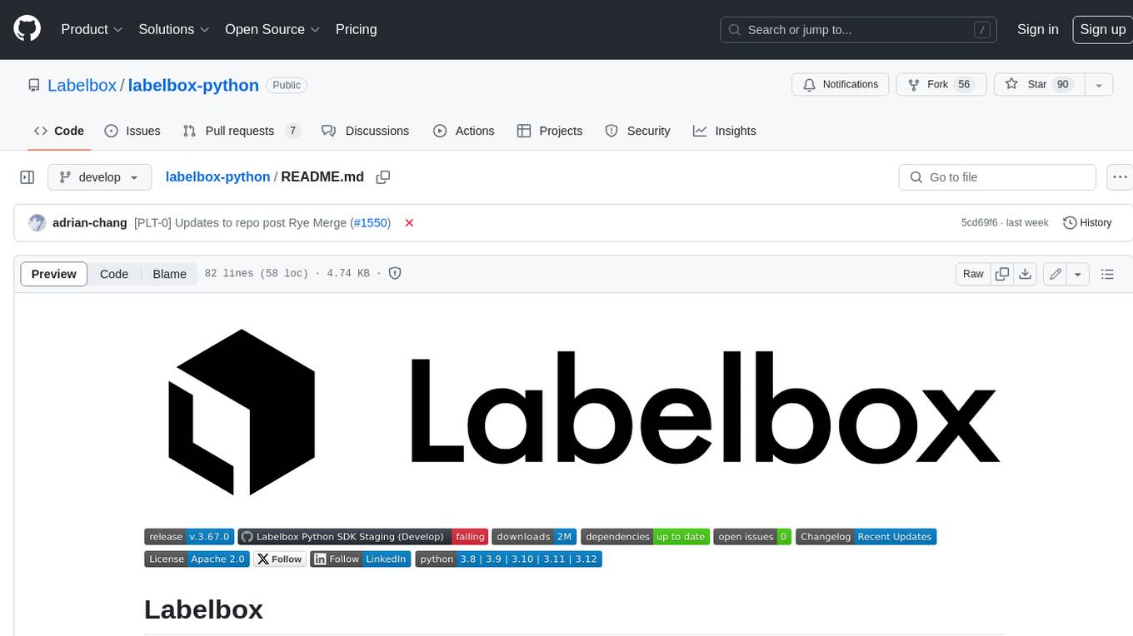Expand the file tree side panel

pos(27,177)
